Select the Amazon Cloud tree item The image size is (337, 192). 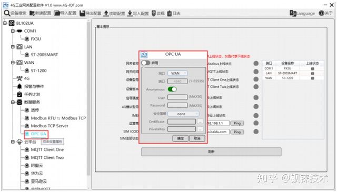[38, 181]
